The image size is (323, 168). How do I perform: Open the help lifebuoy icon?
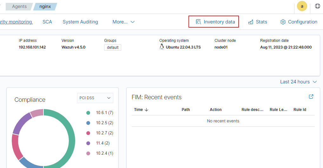tap(317, 6)
